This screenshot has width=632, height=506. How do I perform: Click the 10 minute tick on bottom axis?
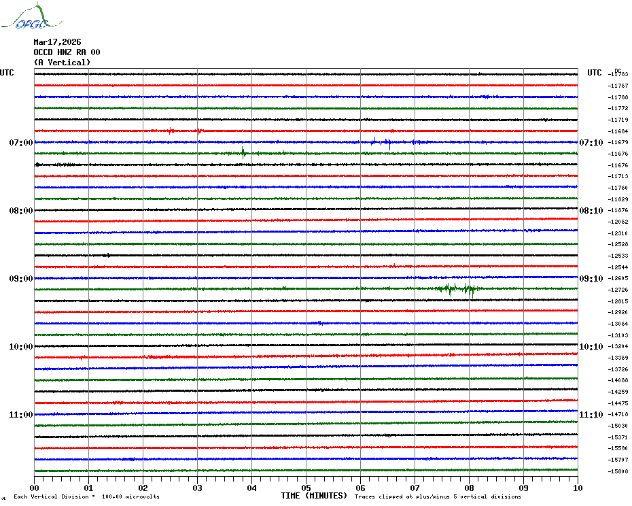coord(577,488)
